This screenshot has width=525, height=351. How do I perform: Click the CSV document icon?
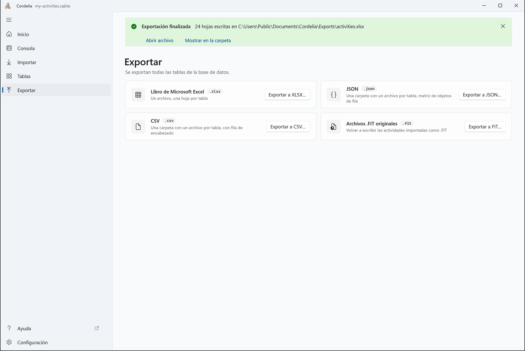[138, 127]
